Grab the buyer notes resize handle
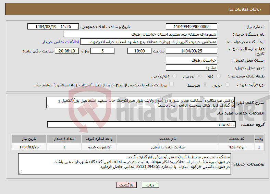The height and width of the screenshot is (194, 270). (20, 173)
